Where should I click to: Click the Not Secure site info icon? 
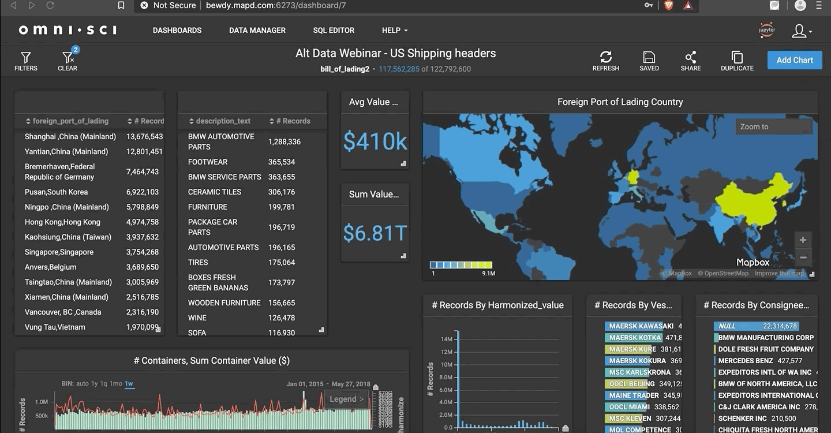click(x=144, y=5)
